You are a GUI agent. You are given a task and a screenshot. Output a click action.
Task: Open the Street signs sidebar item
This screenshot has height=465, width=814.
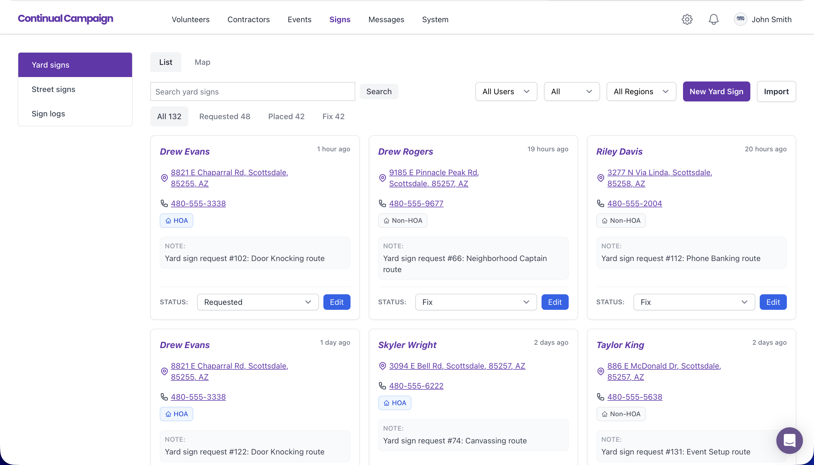pyautogui.click(x=53, y=90)
